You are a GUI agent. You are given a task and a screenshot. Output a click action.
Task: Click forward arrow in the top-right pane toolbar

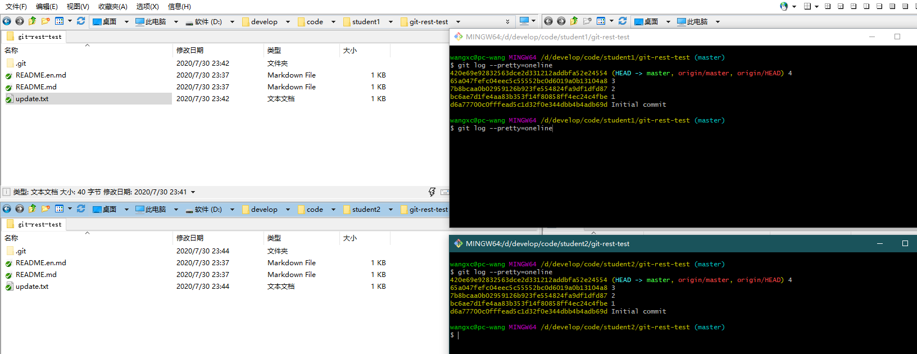561,21
